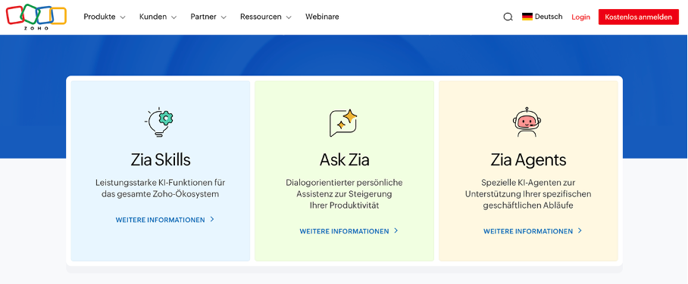688x284 pixels.
Task: Expand the Ressourcen menu chevron
Action: point(289,17)
